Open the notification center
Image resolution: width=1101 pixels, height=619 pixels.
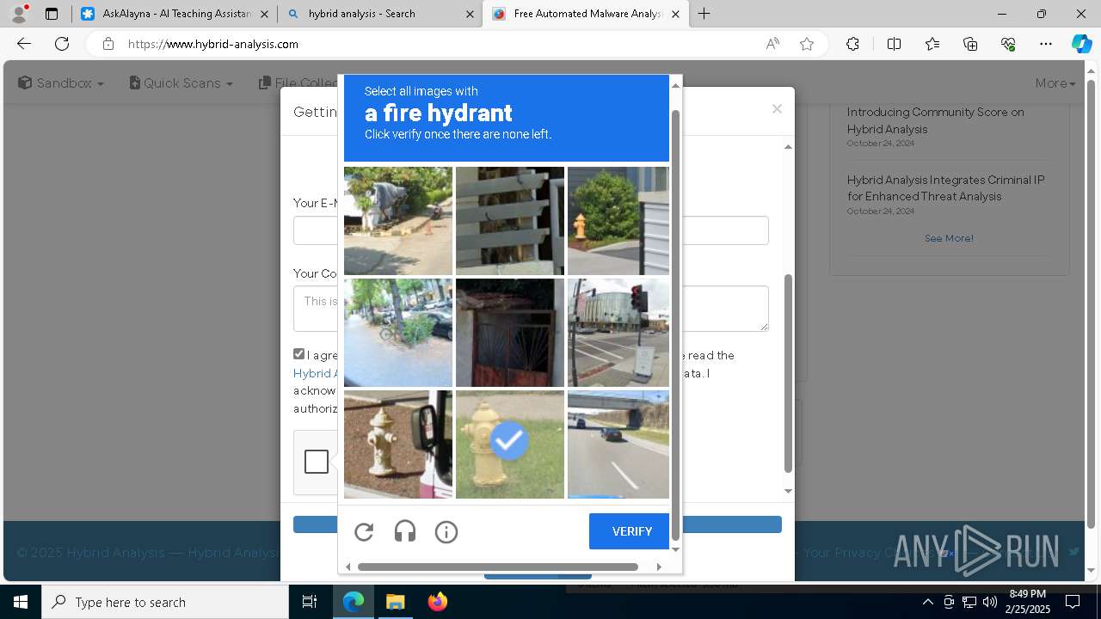tap(1073, 602)
